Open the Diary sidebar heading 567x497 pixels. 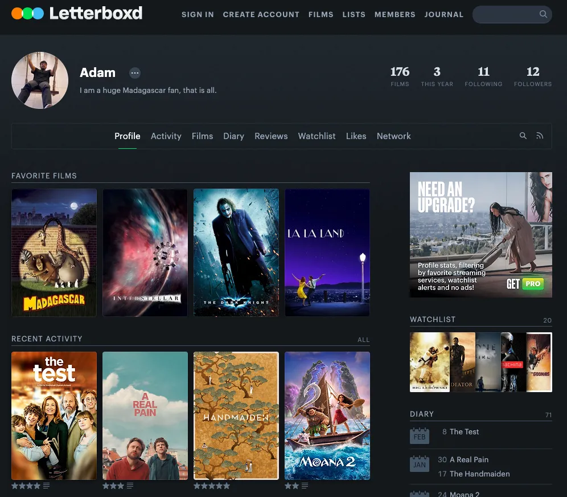422,414
